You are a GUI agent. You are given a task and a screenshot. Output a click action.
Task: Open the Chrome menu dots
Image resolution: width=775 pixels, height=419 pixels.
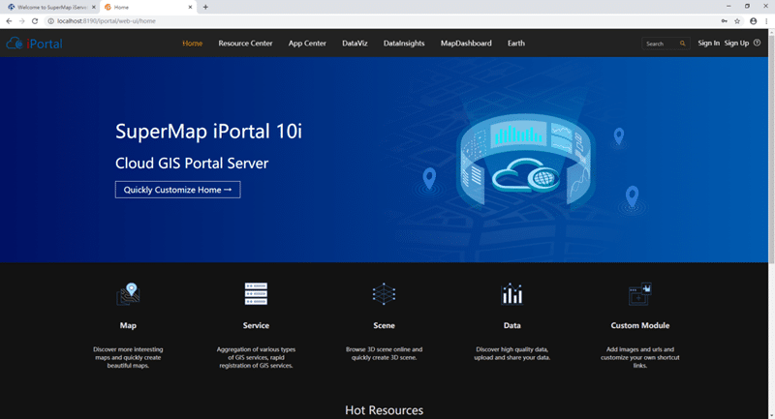tap(766, 20)
